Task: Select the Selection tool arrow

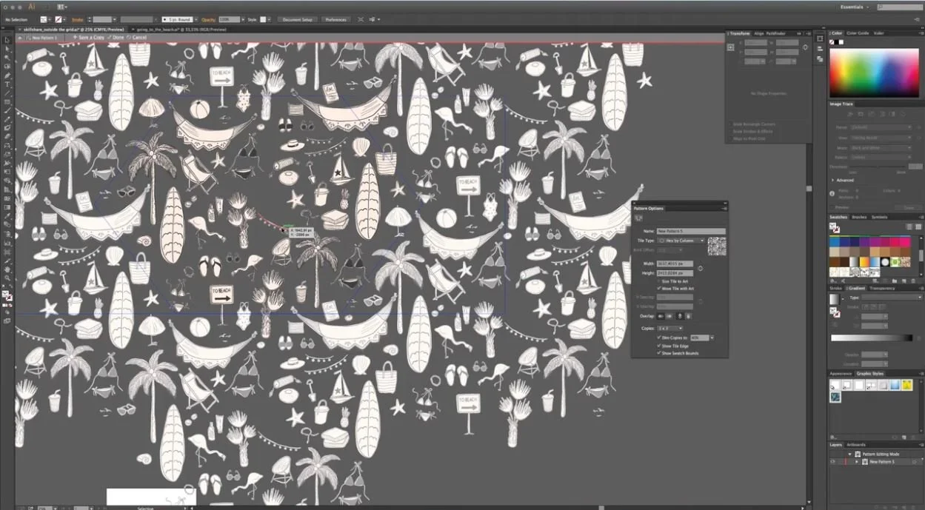Action: [x=7, y=40]
